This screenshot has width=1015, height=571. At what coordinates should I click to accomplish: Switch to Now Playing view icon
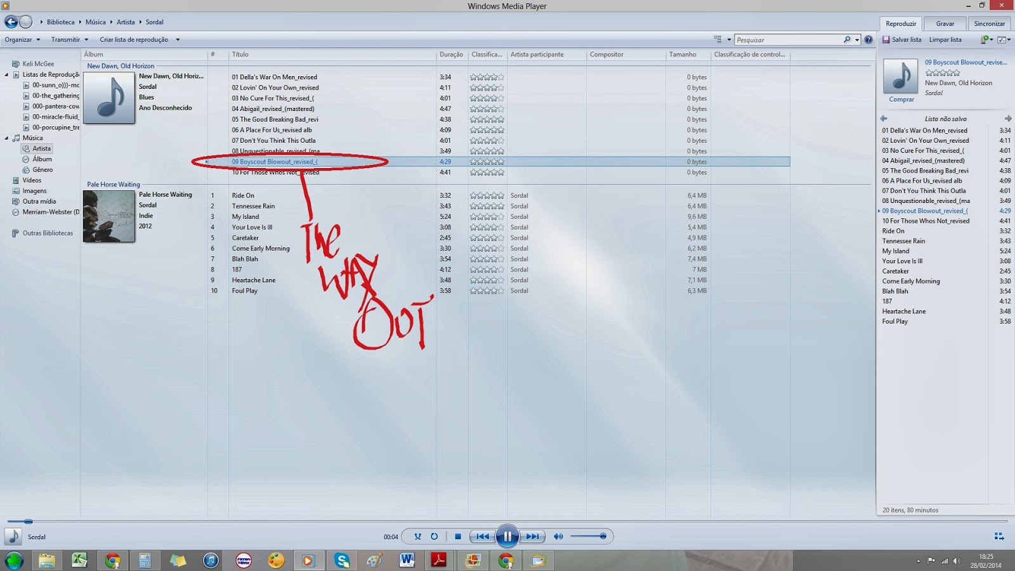click(x=999, y=537)
